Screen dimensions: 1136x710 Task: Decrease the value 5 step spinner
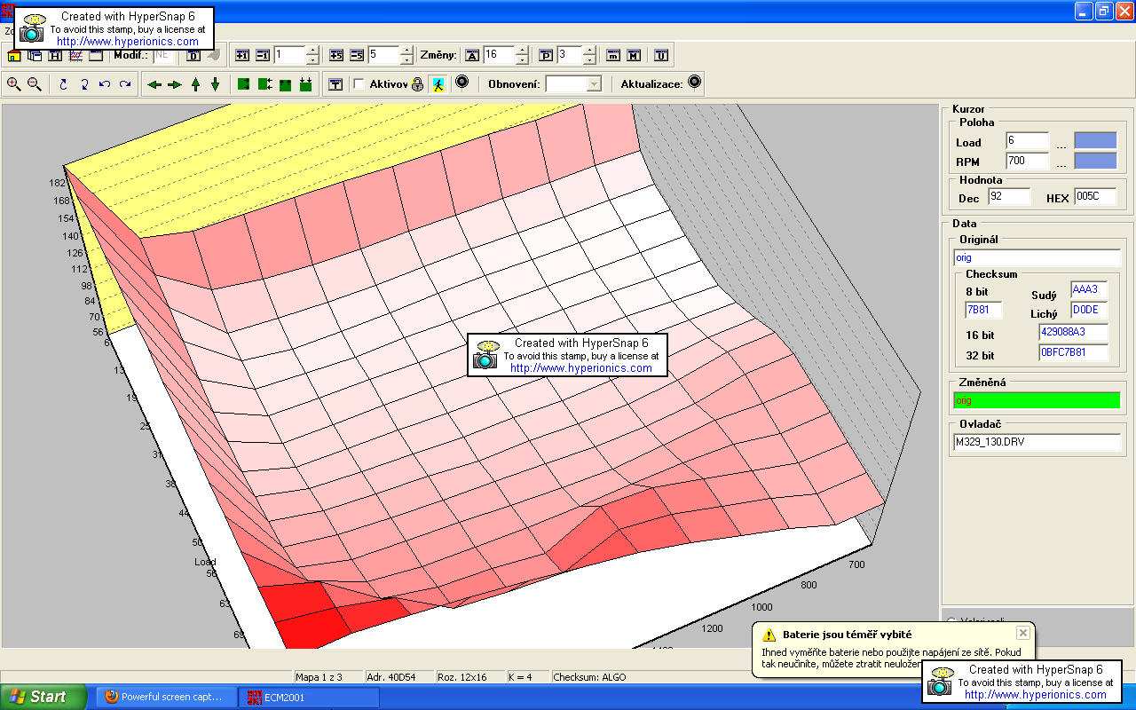tap(406, 59)
